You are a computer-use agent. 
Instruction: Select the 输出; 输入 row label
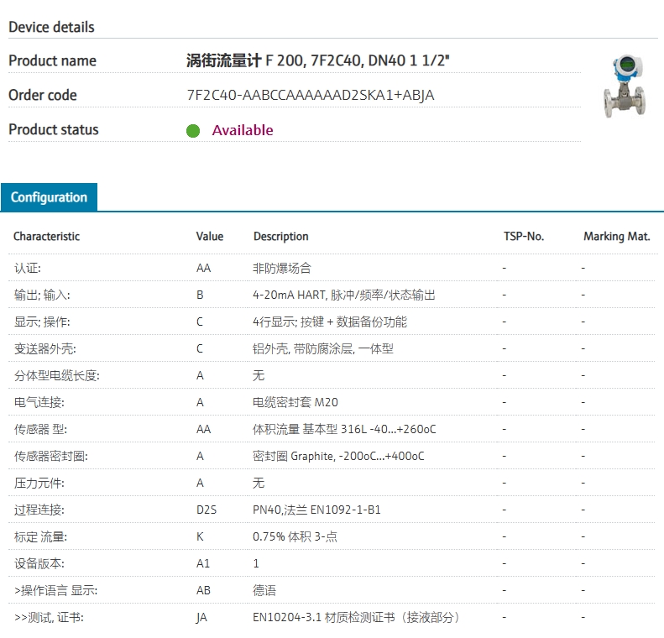(42, 295)
